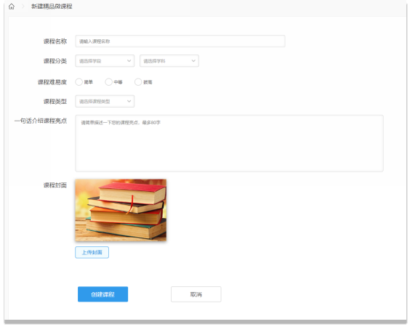
Task: Click the chevron arrow of 课程类型 select
Action: pyautogui.click(x=129, y=102)
